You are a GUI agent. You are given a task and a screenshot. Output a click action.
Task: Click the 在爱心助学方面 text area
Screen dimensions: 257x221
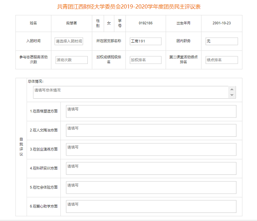click(x=151, y=206)
